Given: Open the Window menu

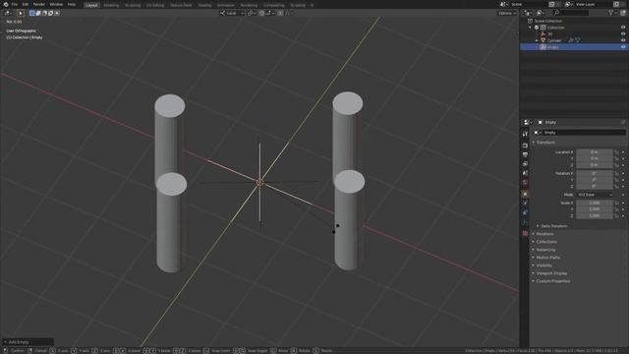Looking at the screenshot, I should coord(56,4).
